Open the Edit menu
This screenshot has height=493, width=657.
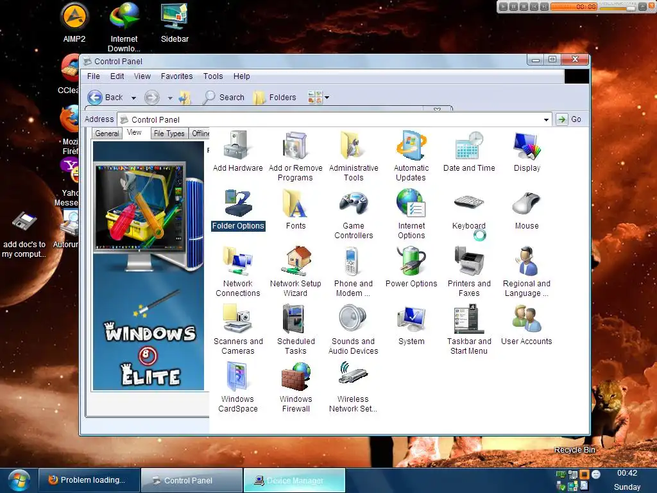click(x=117, y=76)
